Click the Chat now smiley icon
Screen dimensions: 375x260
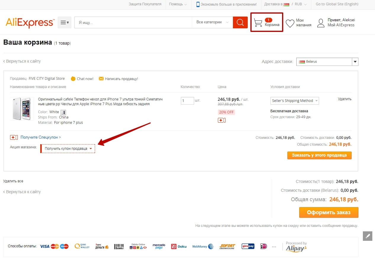pos(73,79)
